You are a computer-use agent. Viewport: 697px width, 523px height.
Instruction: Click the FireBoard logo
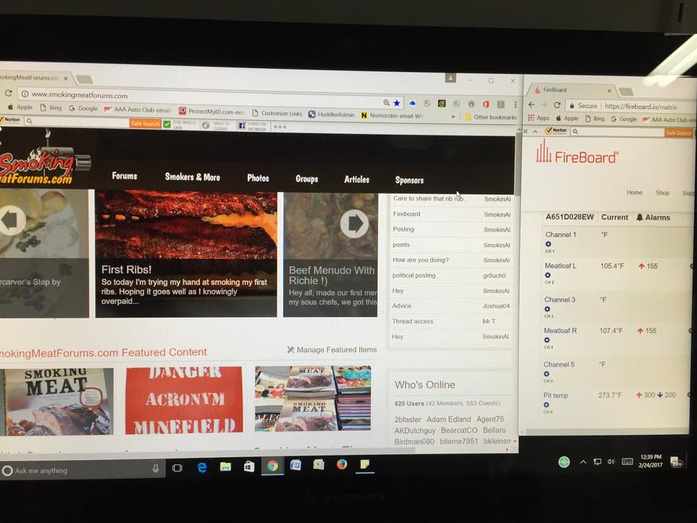click(577, 153)
